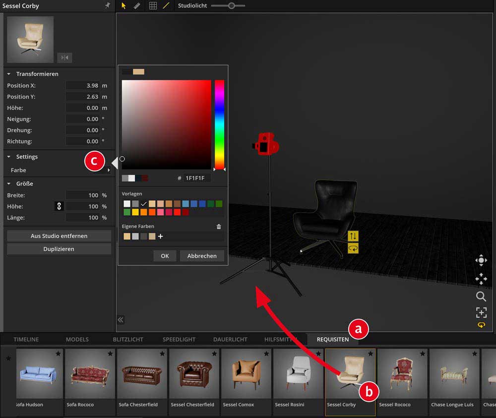Add a new custom color with plus
Screen dimensions: 496x418
[160, 237]
